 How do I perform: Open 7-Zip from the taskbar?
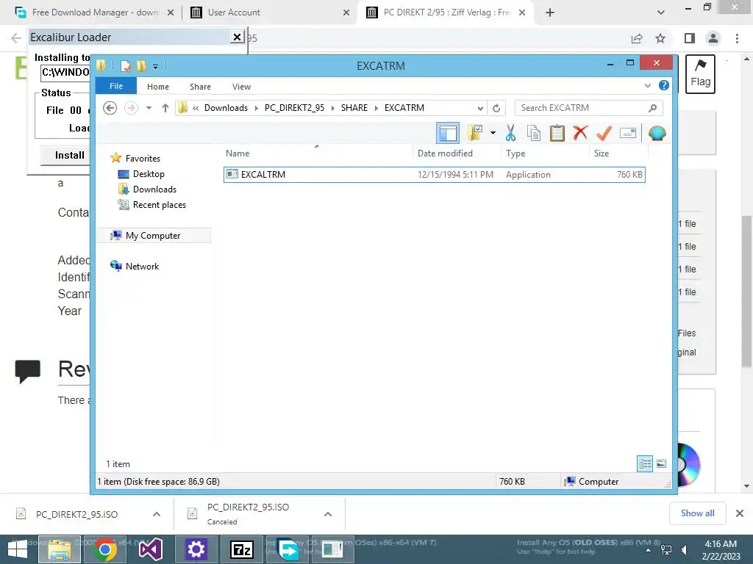point(241,549)
